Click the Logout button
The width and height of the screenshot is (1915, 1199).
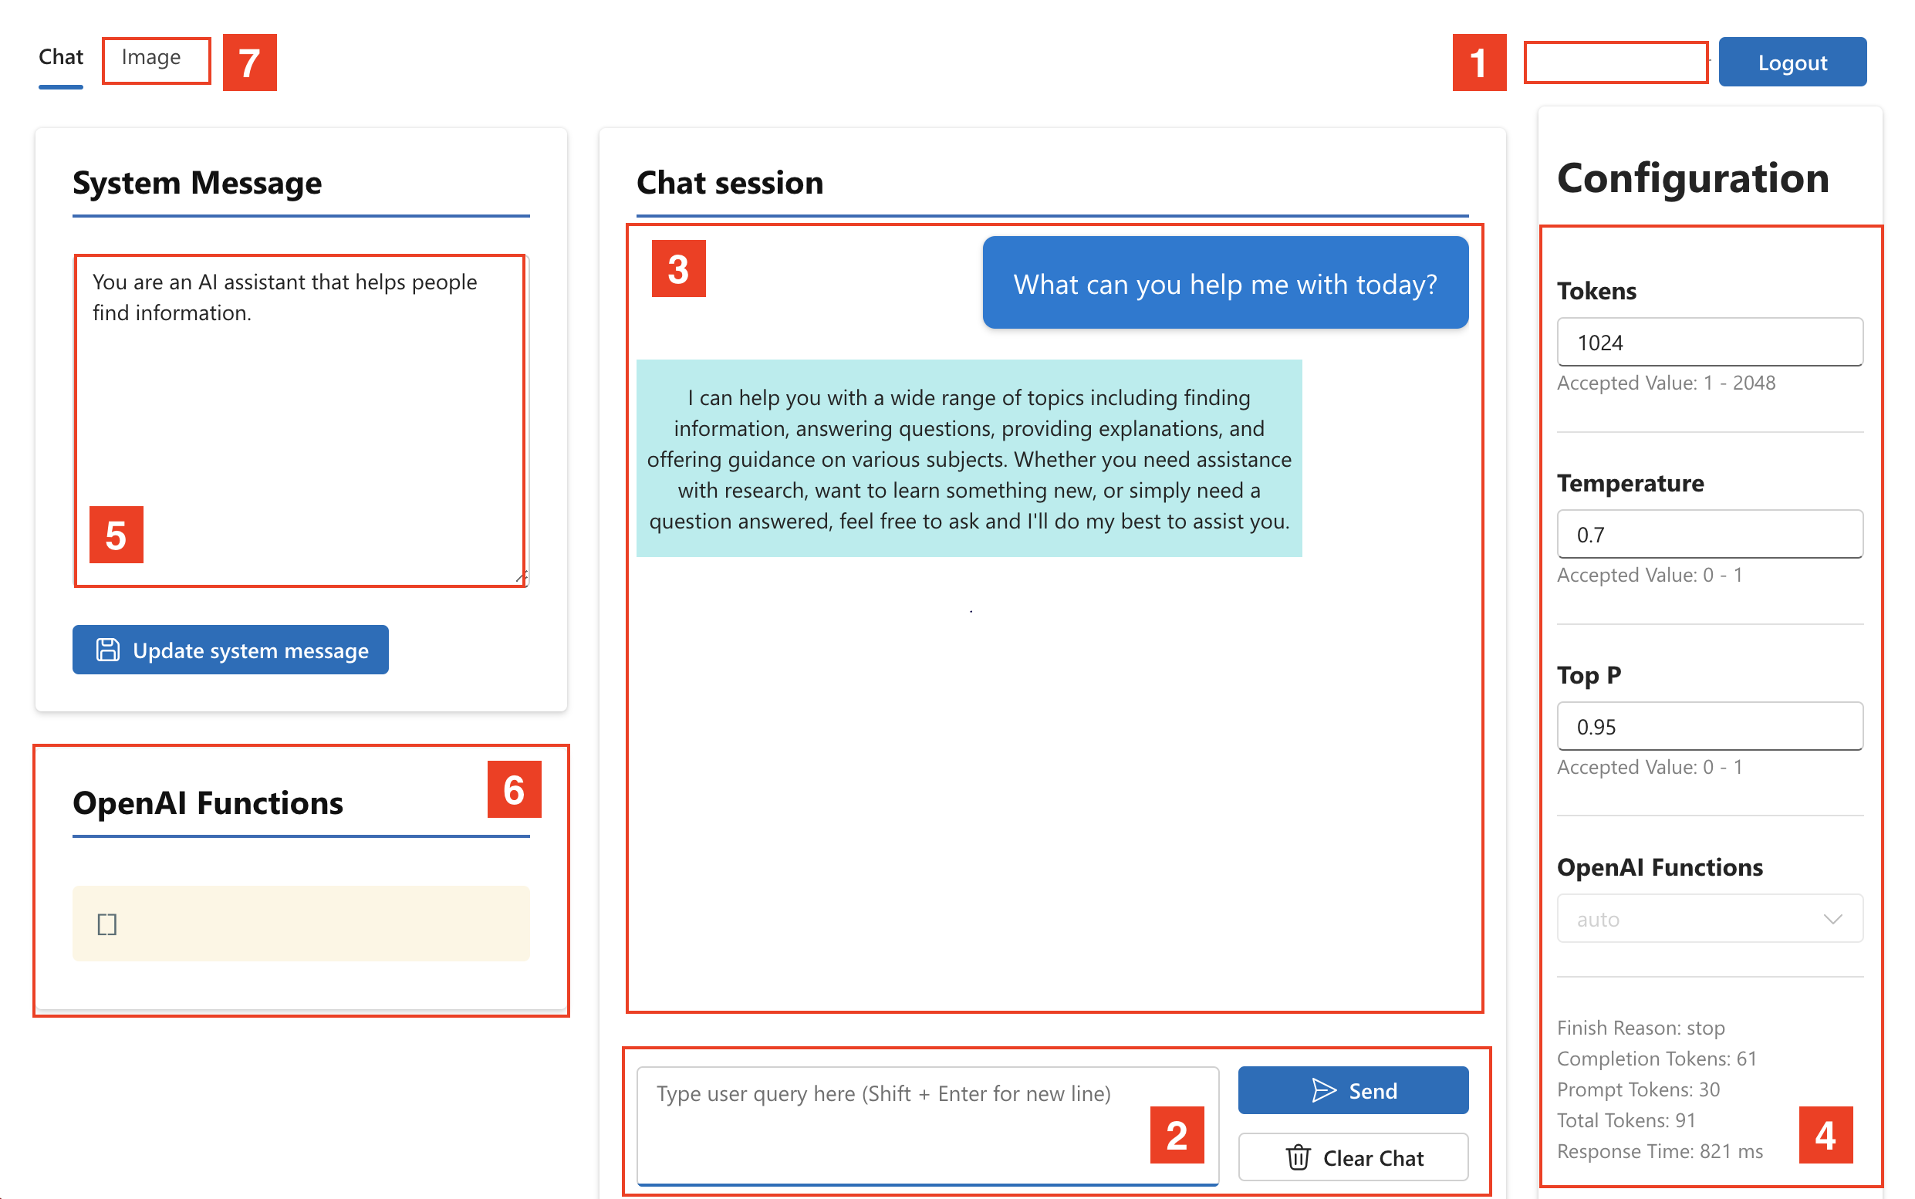pos(1792,62)
